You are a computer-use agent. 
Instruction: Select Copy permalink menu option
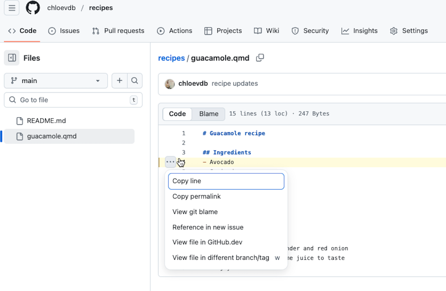coord(196,197)
